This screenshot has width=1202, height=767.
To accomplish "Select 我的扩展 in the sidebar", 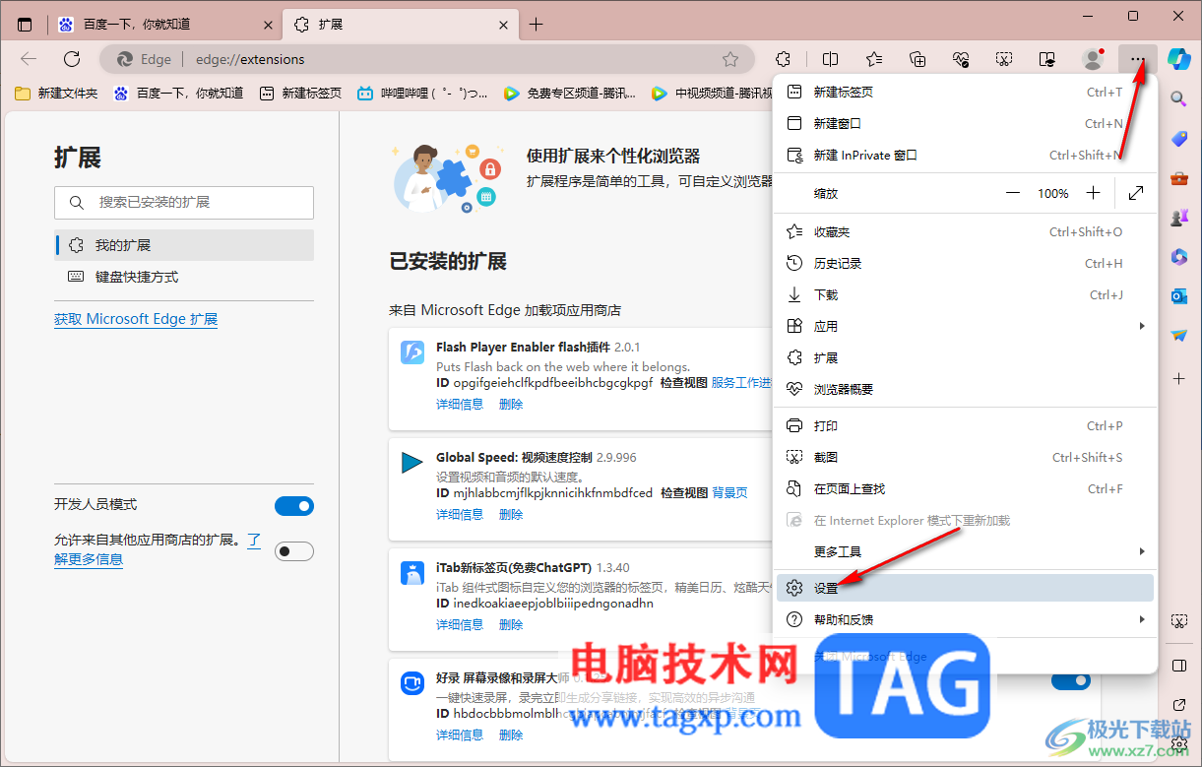I will coord(184,245).
